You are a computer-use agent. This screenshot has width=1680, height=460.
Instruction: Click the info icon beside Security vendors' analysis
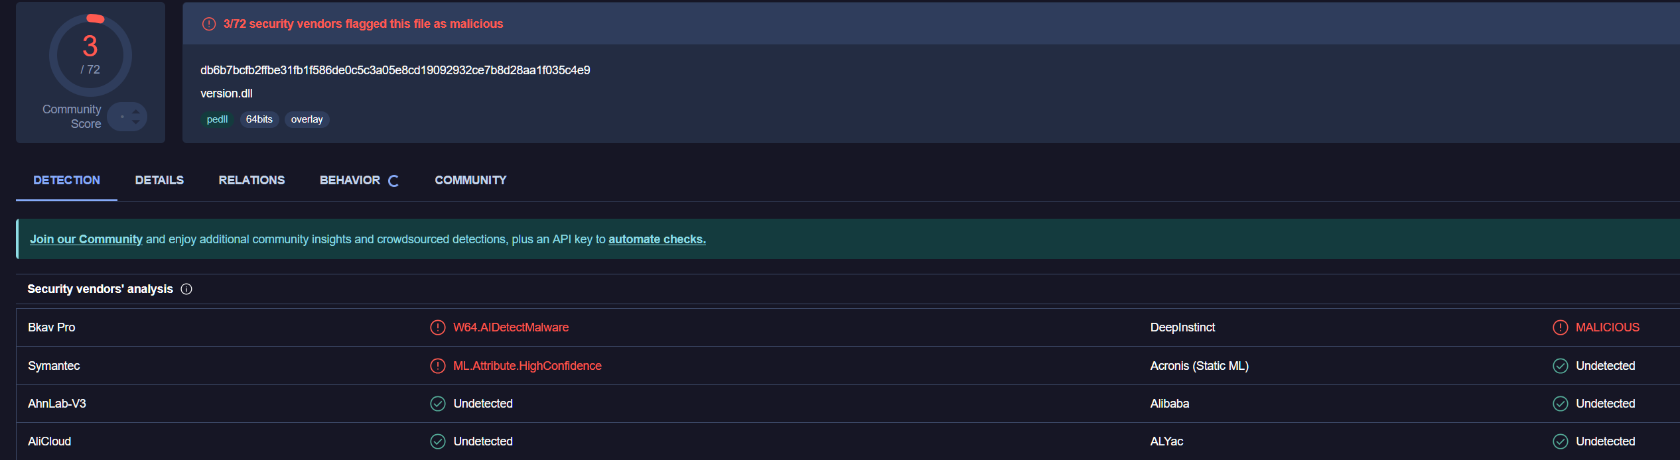[186, 289]
